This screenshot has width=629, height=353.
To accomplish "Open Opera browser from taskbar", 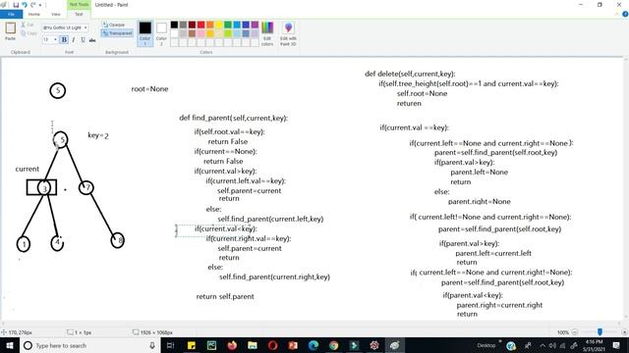I will click(x=273, y=345).
